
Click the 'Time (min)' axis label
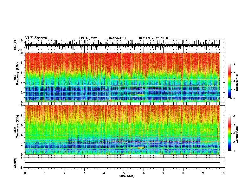pyautogui.click(x=127, y=176)
